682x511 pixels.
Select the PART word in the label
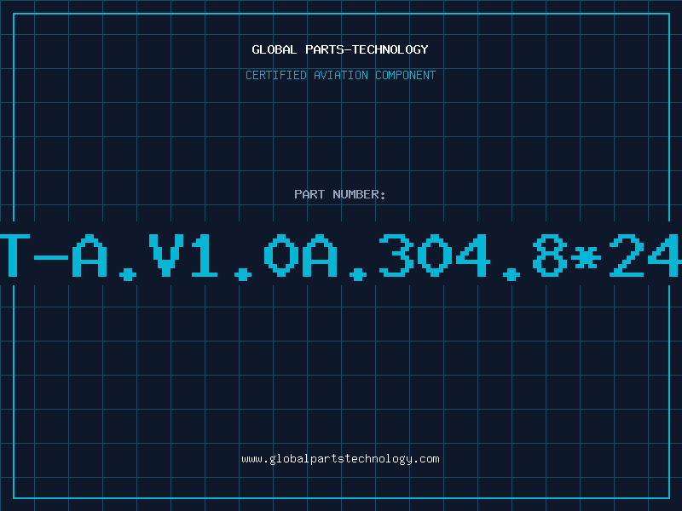[309, 194]
